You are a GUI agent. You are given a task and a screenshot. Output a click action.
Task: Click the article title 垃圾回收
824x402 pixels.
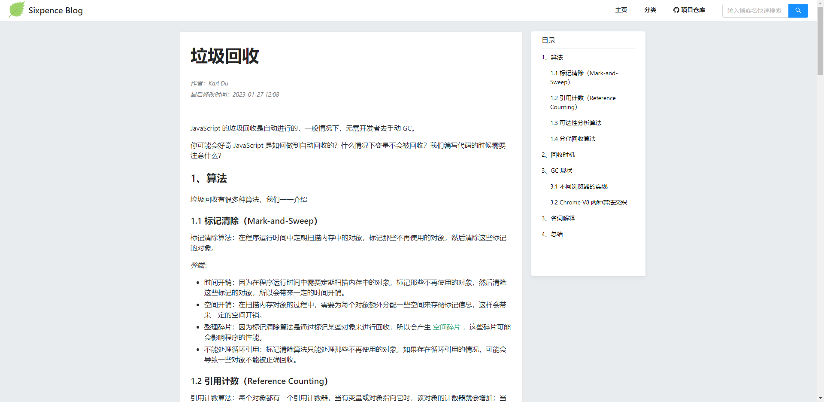click(x=225, y=56)
